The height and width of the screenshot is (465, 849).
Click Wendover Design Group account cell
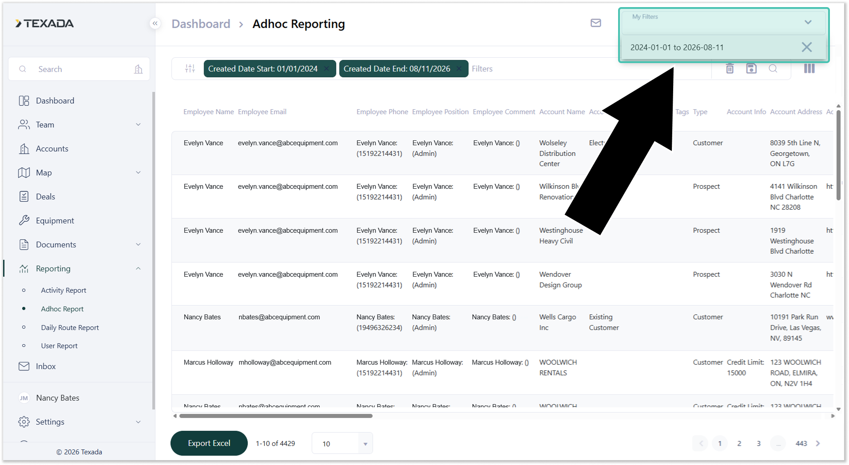point(560,280)
